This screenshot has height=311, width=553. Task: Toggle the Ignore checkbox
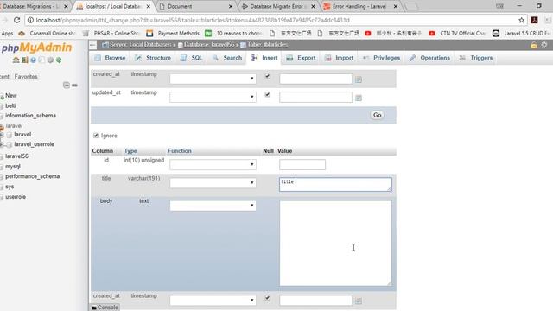(96, 136)
